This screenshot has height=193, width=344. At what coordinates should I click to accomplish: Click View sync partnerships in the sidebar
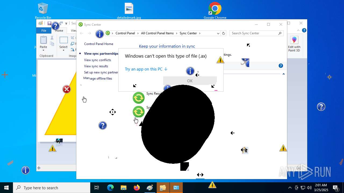coord(101,54)
